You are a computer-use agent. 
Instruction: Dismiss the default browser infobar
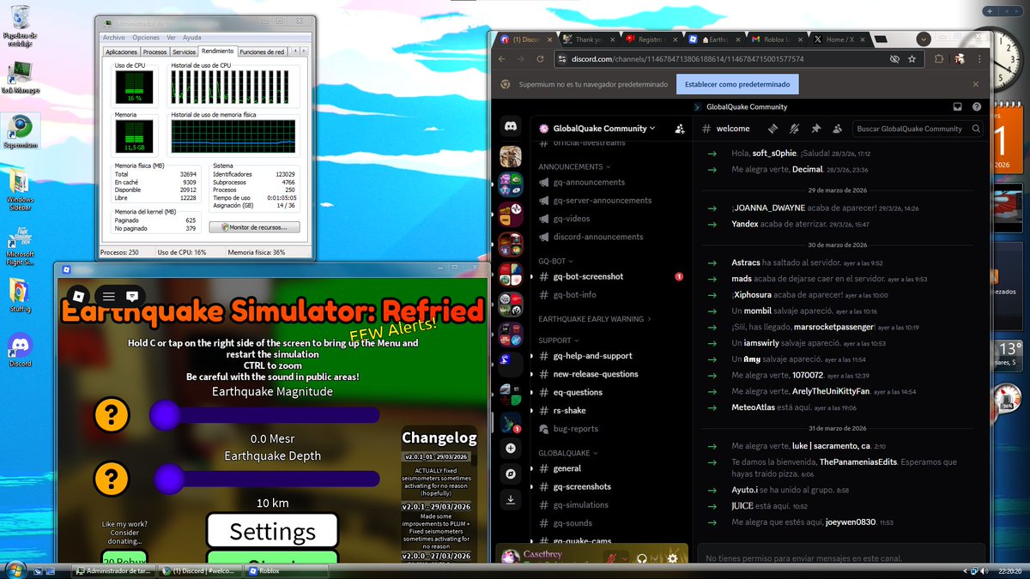(x=975, y=85)
